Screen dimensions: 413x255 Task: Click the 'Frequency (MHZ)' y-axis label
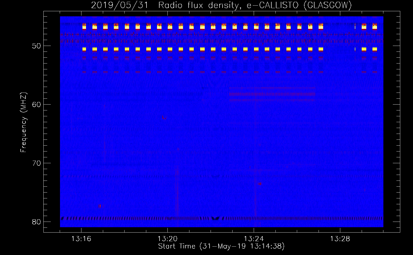point(23,122)
